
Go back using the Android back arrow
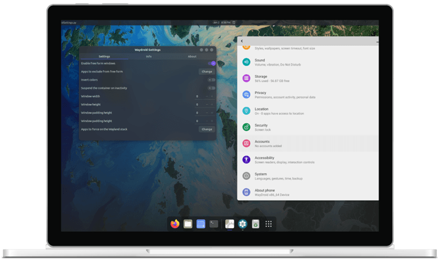(242, 41)
